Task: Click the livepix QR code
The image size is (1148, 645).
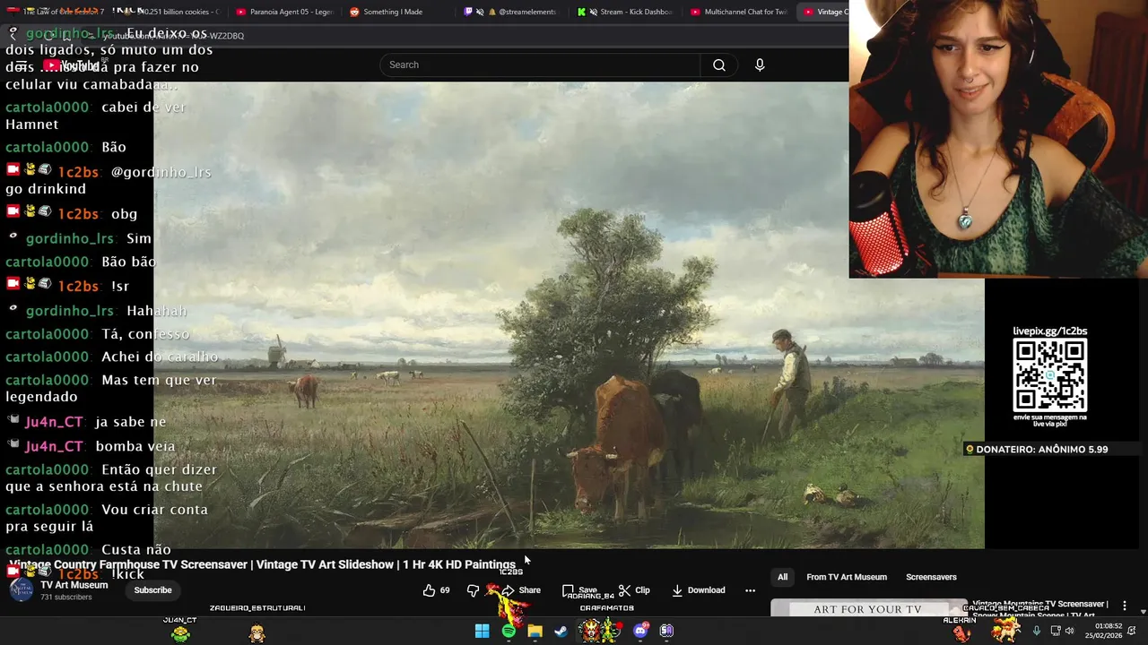Action: [x=1049, y=375]
